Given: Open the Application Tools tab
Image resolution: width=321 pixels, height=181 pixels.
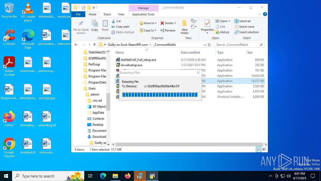Looking at the screenshot, I should [x=143, y=14].
